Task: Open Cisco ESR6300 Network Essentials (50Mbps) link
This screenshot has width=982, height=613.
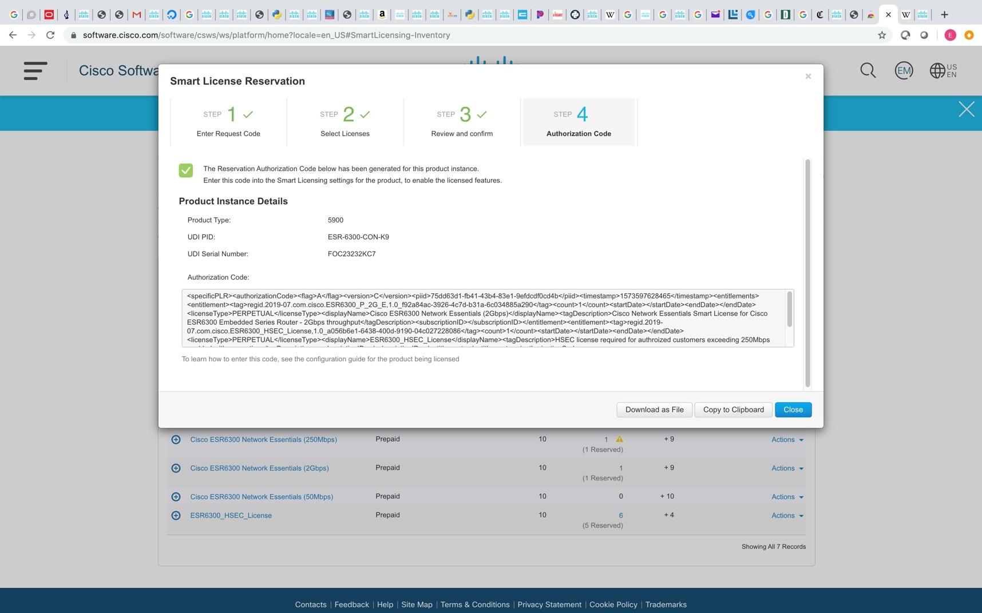Action: tap(262, 497)
